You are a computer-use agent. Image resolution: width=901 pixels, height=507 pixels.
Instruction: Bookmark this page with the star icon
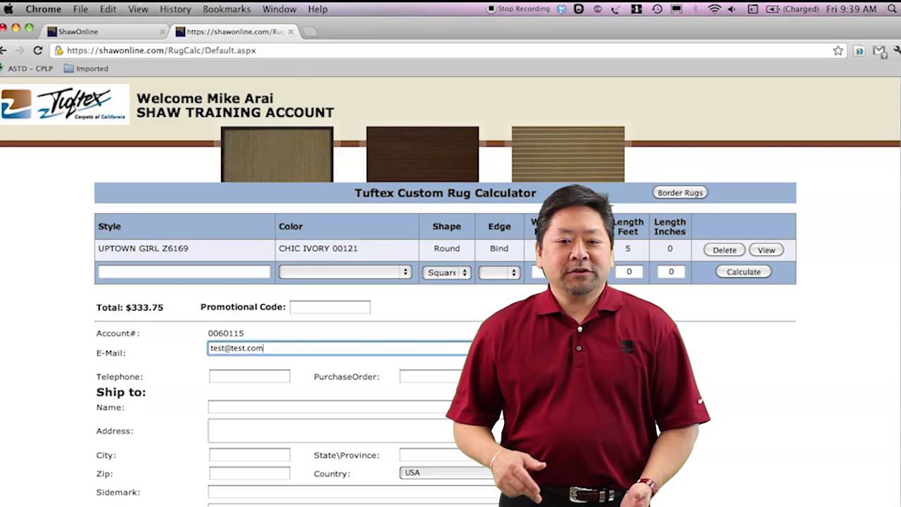pyautogui.click(x=838, y=51)
